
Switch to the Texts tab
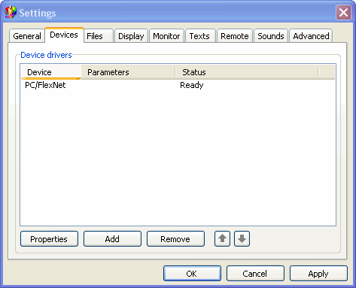coord(199,36)
